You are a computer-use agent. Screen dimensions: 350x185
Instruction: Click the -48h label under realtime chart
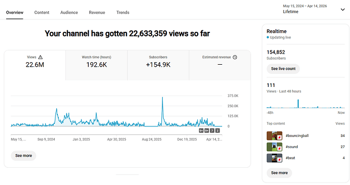click(x=270, y=113)
